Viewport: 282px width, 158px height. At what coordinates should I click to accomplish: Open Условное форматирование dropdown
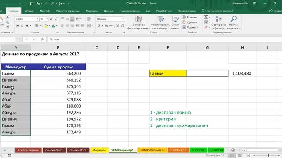[138, 23]
